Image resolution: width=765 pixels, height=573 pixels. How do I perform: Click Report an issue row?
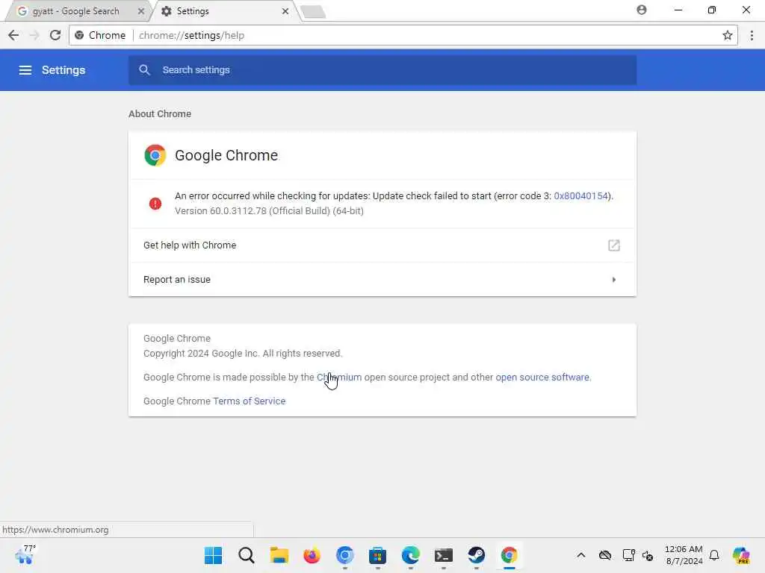pos(382,280)
